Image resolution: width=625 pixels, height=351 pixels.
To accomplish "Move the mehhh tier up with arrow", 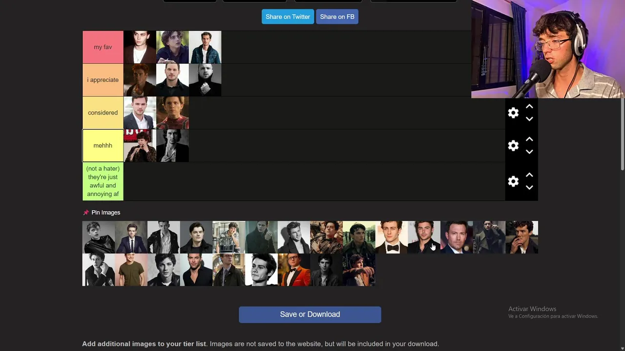I will [529, 139].
